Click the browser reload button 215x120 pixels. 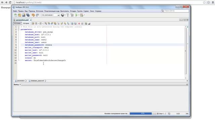10,2
